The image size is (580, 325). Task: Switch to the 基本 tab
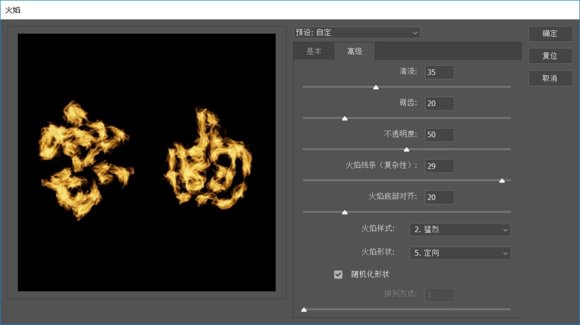[314, 51]
